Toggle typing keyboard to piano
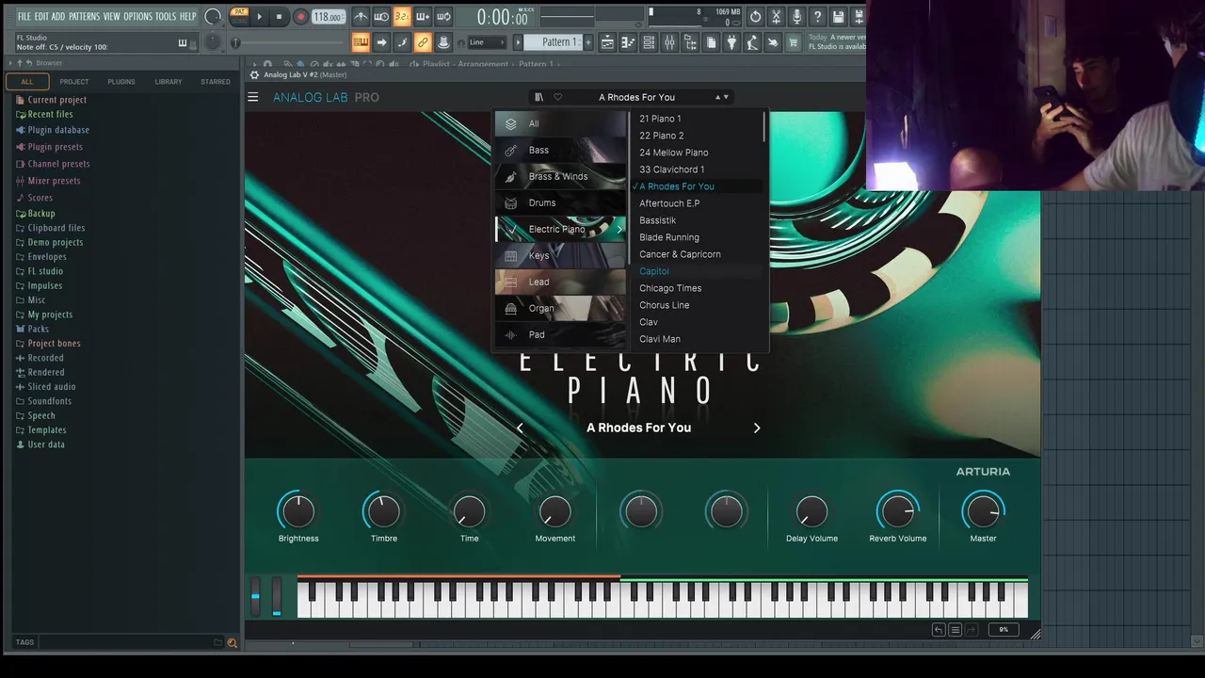Image resolution: width=1205 pixels, height=678 pixels. pyautogui.click(x=361, y=42)
